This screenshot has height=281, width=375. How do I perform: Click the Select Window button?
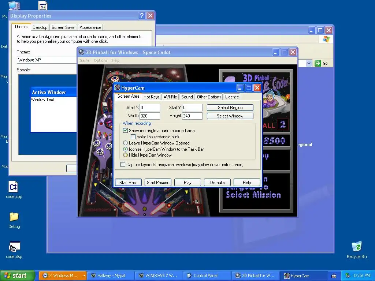pyautogui.click(x=230, y=116)
